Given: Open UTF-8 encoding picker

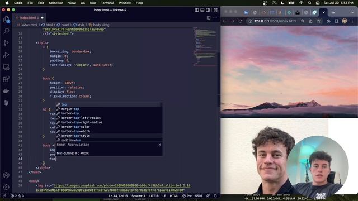Looking at the screenshot, I should click(154, 196).
